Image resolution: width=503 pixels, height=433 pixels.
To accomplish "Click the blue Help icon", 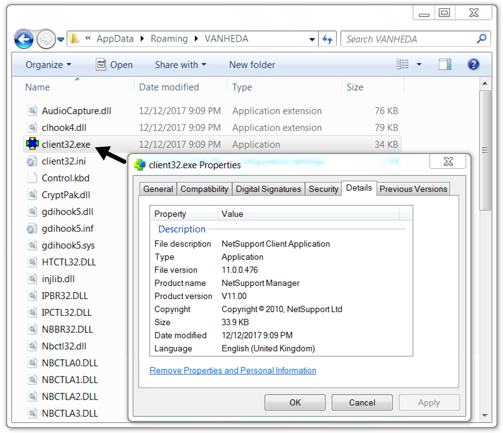I will click(473, 65).
